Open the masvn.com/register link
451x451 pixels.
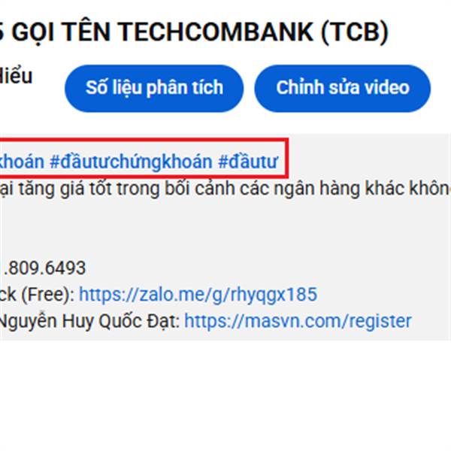tap(298, 321)
